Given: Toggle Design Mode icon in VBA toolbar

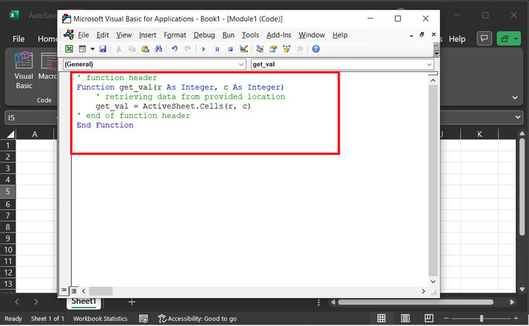Looking at the screenshot, I should tap(243, 49).
